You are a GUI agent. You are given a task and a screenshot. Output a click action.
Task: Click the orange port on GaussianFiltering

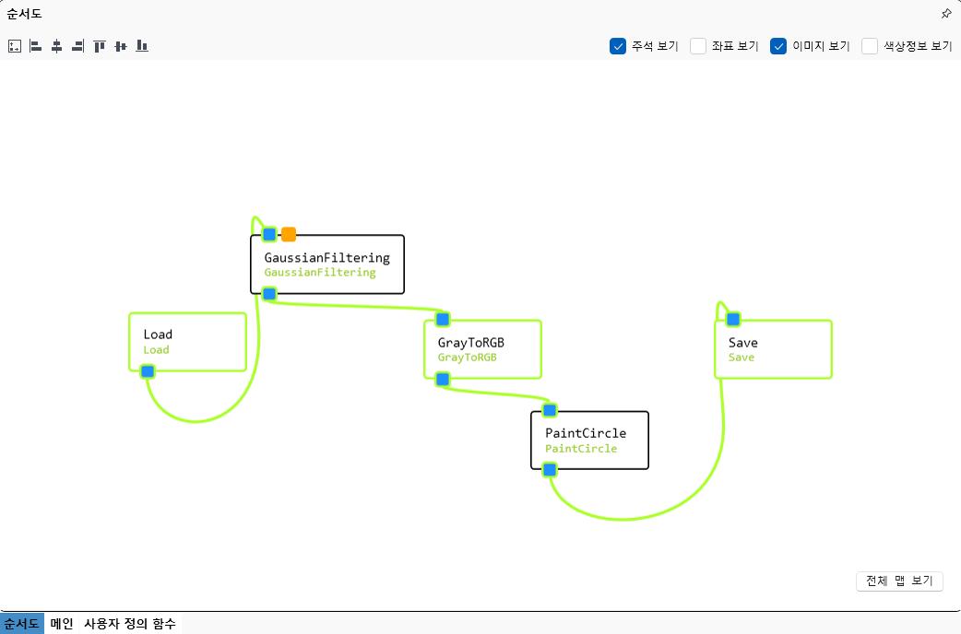point(289,234)
